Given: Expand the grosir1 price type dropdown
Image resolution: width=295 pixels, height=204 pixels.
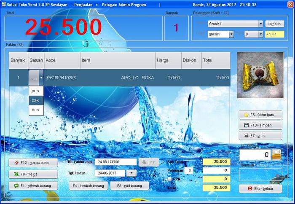Looking at the screenshot, I should [x=231, y=35].
